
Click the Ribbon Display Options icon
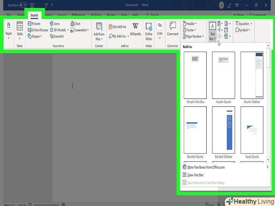click(x=237, y=5)
